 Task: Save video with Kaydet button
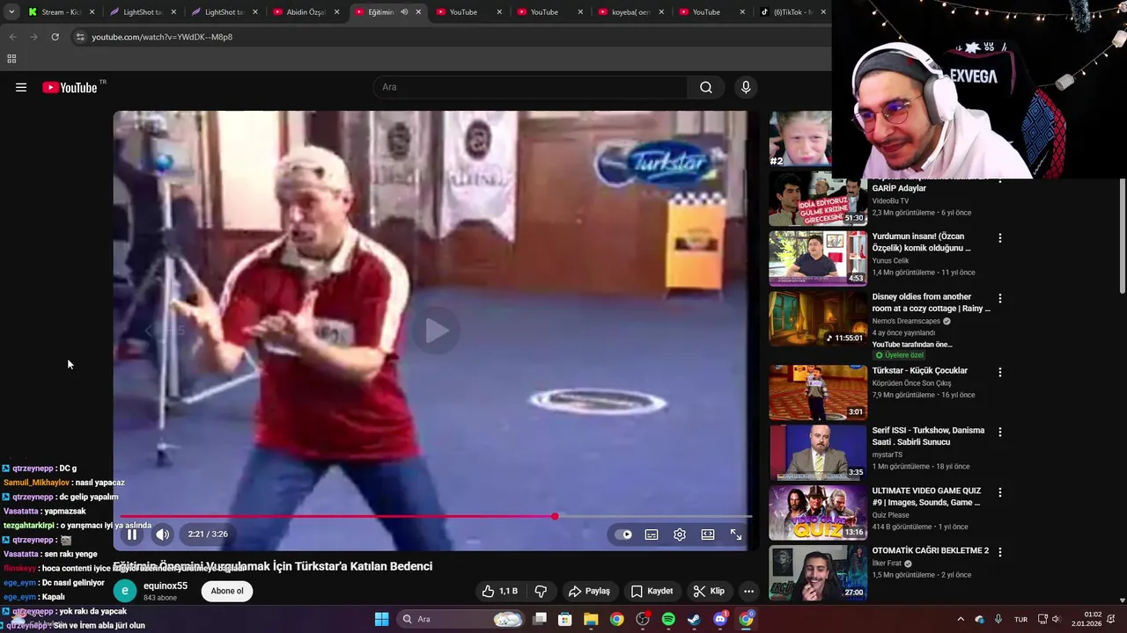coord(652,592)
